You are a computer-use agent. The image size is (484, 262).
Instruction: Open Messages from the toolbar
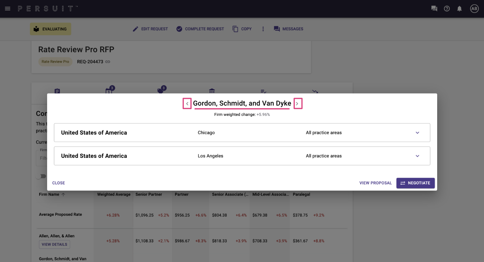coord(289,29)
